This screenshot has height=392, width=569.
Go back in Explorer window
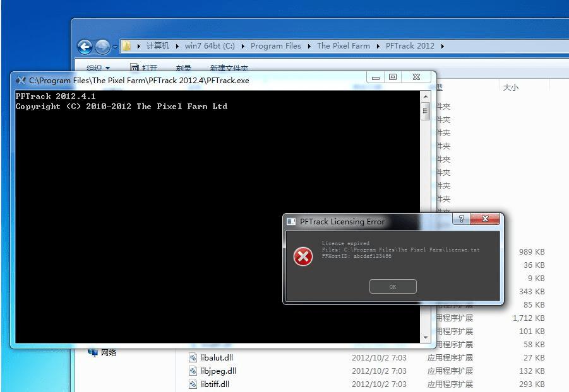(x=85, y=47)
